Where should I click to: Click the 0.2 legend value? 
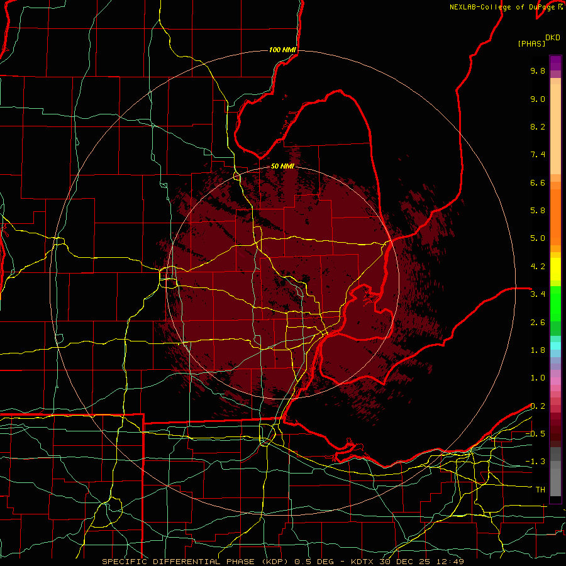(538, 406)
